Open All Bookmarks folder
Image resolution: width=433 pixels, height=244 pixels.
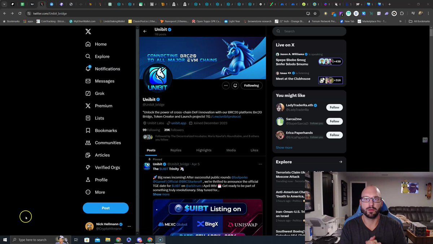419,21
